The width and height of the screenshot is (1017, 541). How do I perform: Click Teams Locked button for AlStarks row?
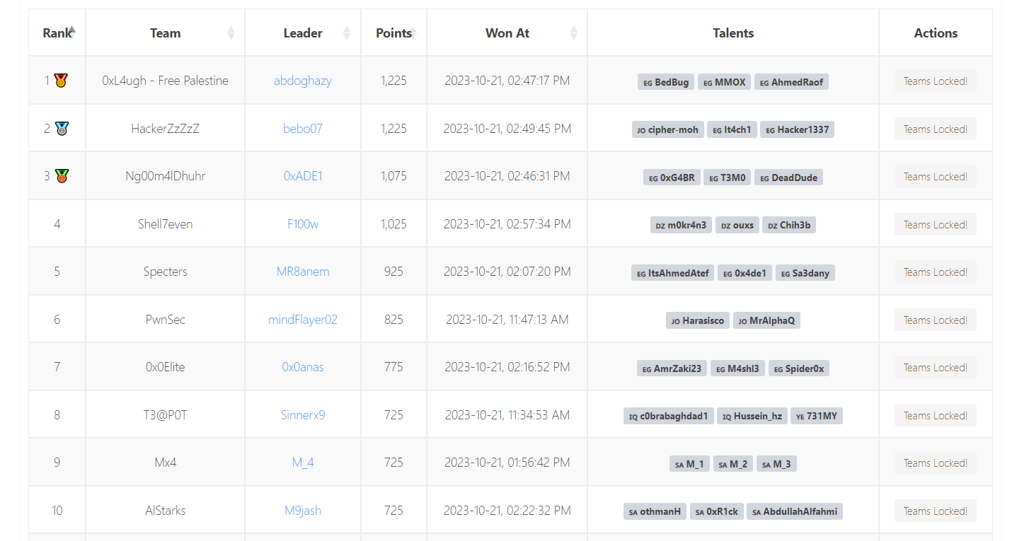pos(935,511)
